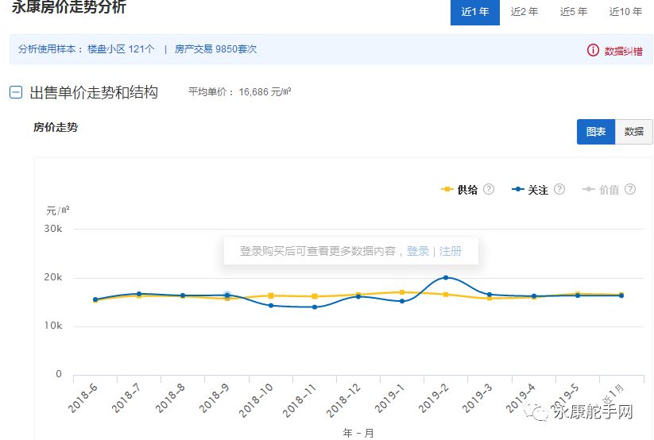The height and width of the screenshot is (440, 654).
Task: Click the 关注 data point at 2018-11
Action: click(x=315, y=307)
